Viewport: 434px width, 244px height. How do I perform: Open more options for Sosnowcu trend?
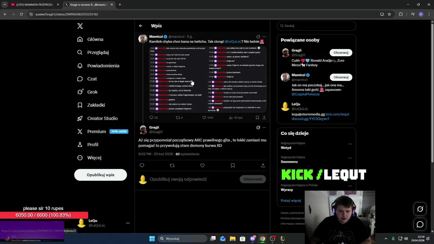coord(350,158)
